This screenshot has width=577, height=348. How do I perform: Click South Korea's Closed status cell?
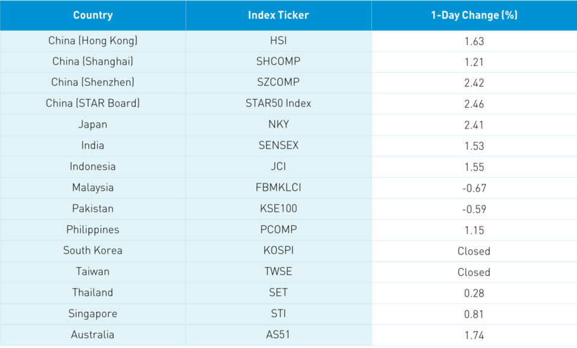474,251
